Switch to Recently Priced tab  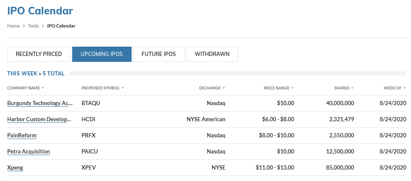39,54
